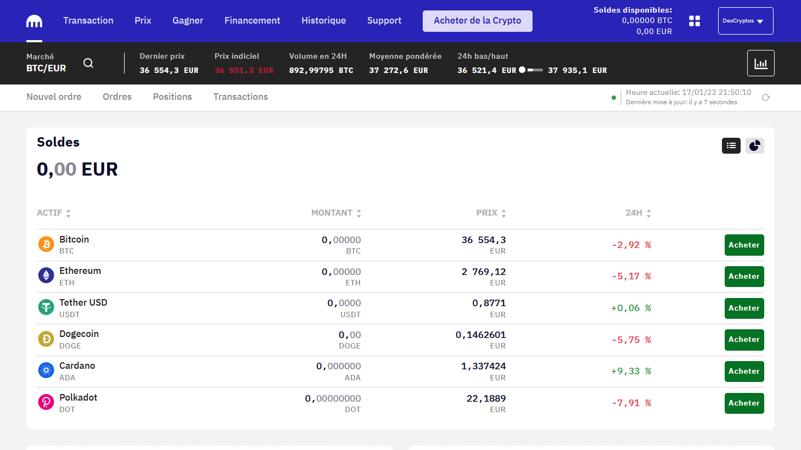This screenshot has height=450, width=801.
Task: Buy Polkadot with Acheter button
Action: (x=744, y=403)
